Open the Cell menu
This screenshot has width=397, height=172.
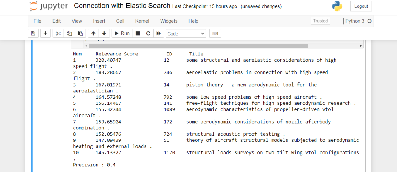point(120,21)
